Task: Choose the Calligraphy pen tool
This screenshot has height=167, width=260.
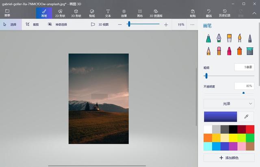Action: (219, 39)
